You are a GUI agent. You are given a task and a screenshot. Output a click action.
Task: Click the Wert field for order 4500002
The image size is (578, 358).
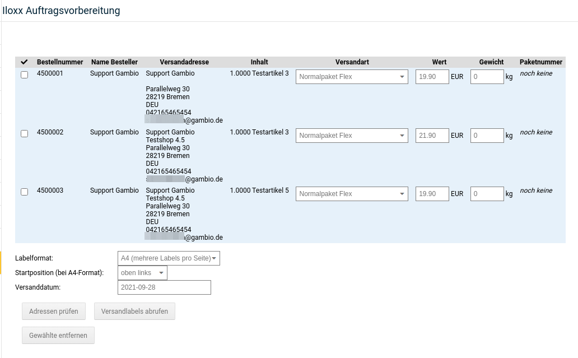coord(432,136)
